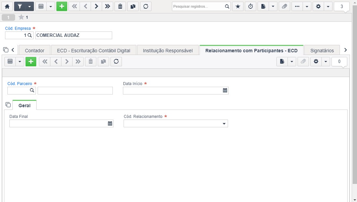
Task: Show more tabs with right chevron
Action: [345, 50]
